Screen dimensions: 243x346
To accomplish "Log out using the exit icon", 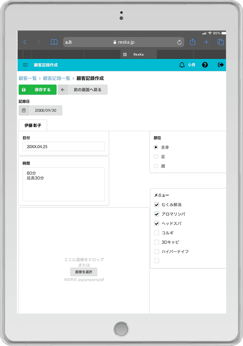I will (220, 65).
